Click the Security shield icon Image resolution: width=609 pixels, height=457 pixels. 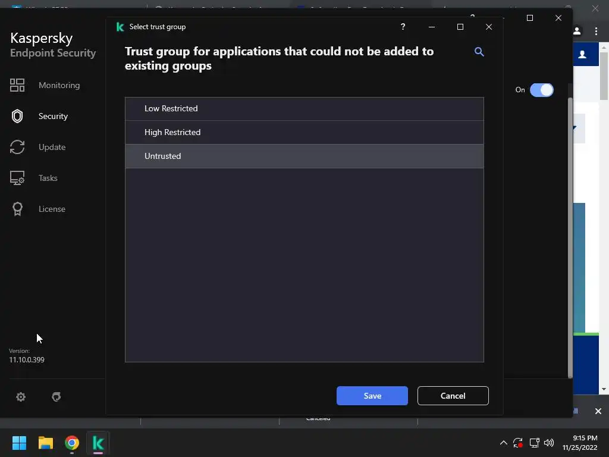coord(17,116)
